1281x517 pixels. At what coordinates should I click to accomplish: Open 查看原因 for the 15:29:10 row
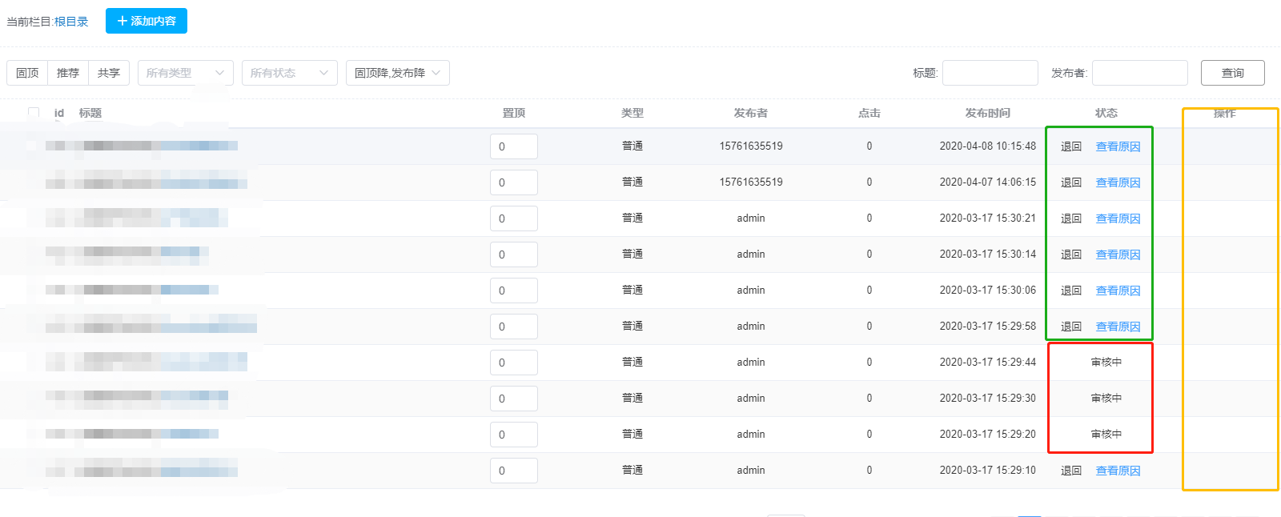point(1118,471)
